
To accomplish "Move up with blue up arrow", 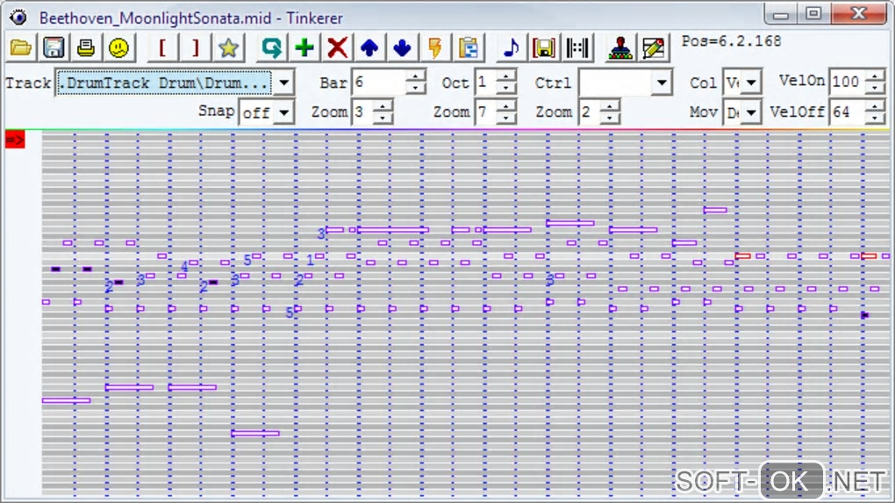I will [369, 48].
